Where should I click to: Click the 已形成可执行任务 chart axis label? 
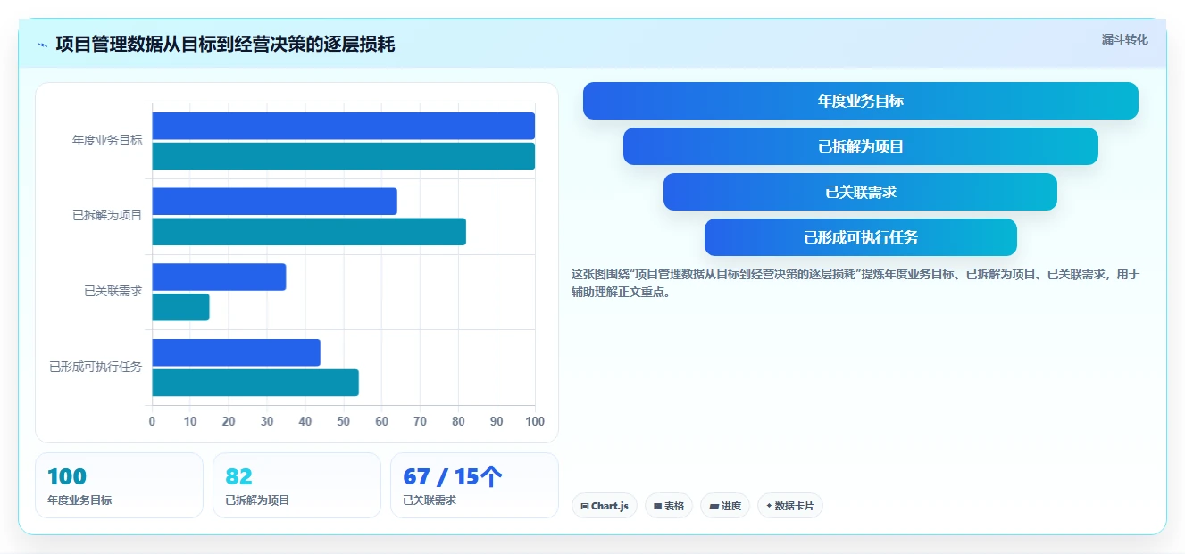coord(96,367)
